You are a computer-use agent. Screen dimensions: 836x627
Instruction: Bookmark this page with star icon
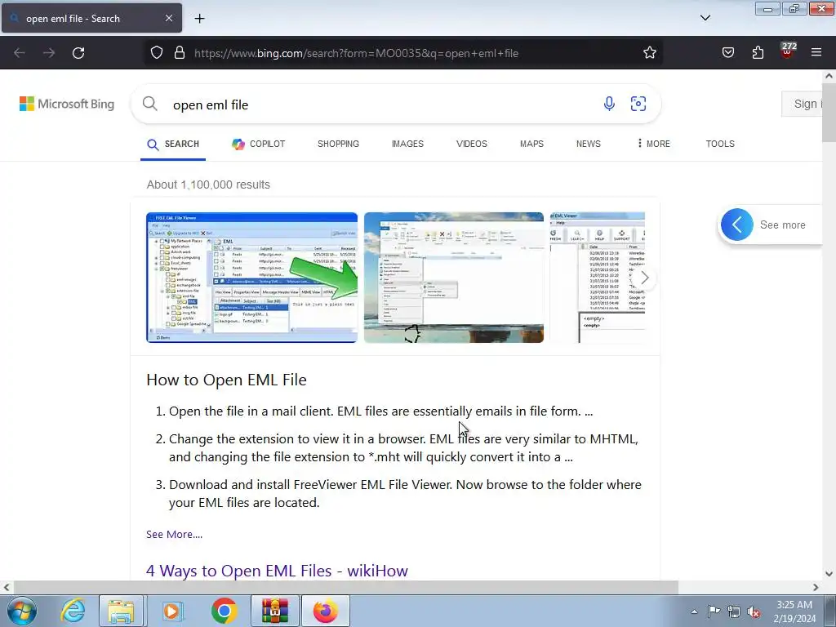tap(649, 53)
